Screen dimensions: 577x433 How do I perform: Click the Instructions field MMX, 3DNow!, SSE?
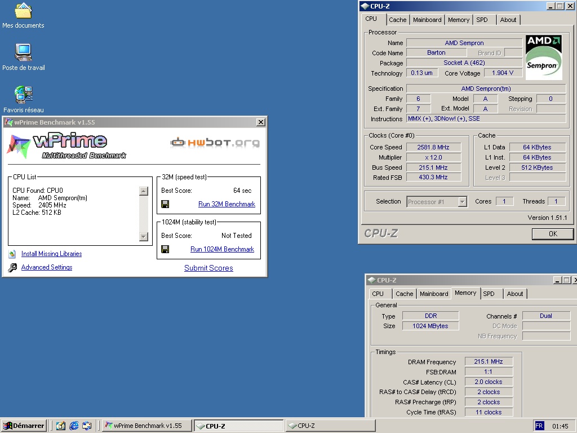click(486, 118)
